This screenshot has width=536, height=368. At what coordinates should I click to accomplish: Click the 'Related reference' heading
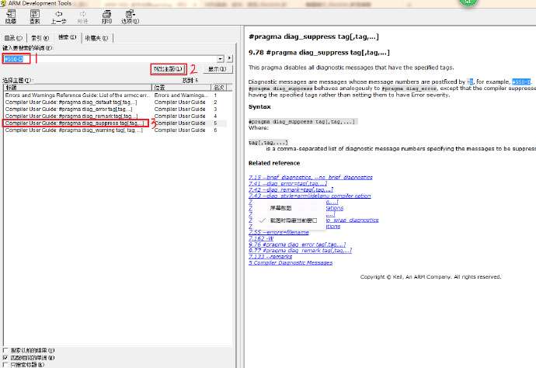[x=274, y=163]
